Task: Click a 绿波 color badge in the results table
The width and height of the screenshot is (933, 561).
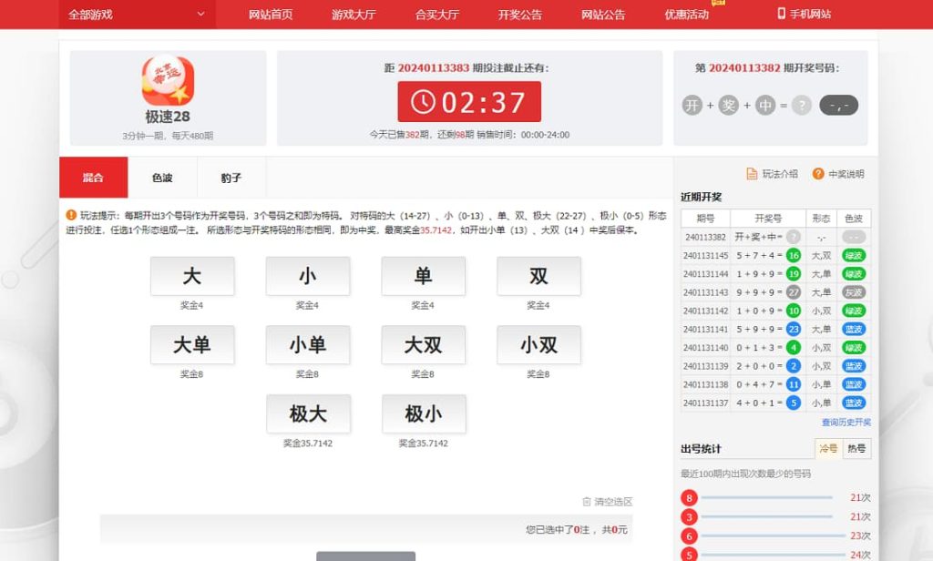Action: (853, 257)
